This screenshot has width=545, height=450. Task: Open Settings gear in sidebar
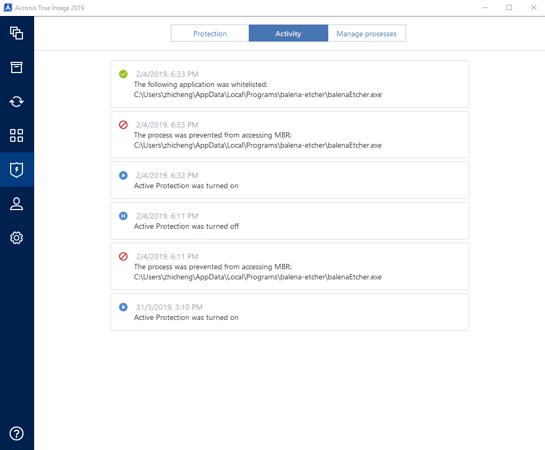click(17, 238)
